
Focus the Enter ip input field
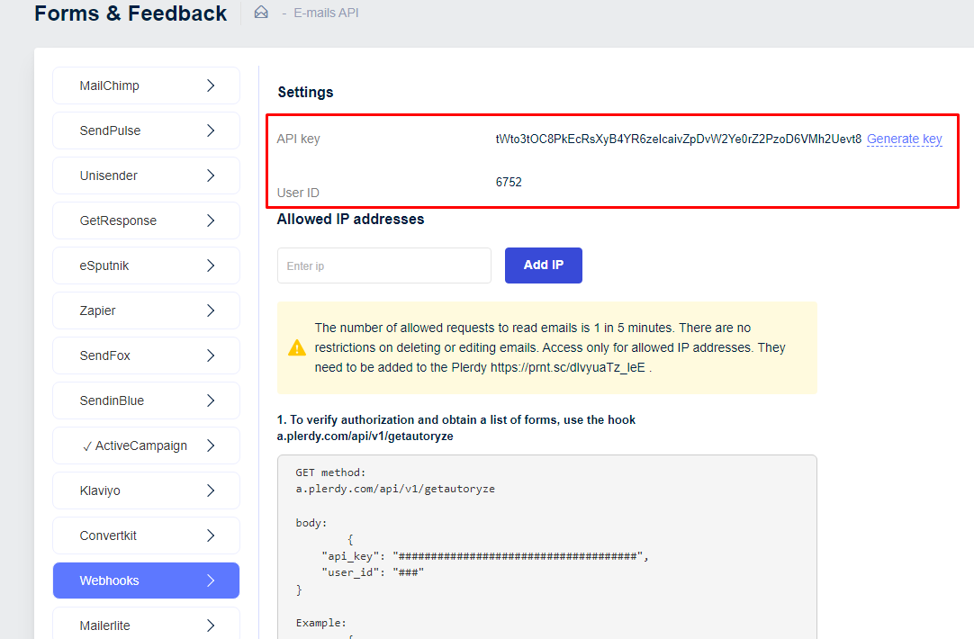[x=383, y=265]
